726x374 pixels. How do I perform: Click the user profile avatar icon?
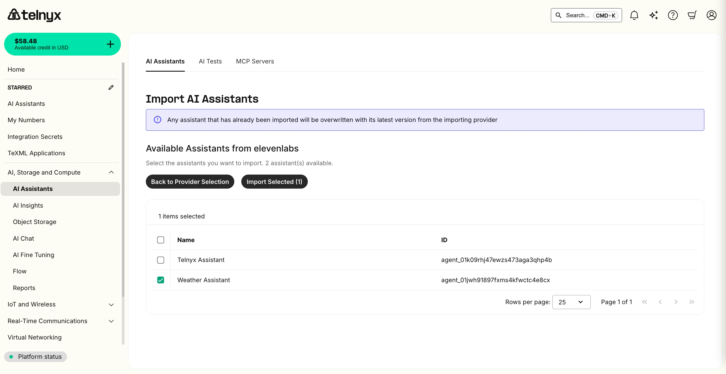[711, 15]
